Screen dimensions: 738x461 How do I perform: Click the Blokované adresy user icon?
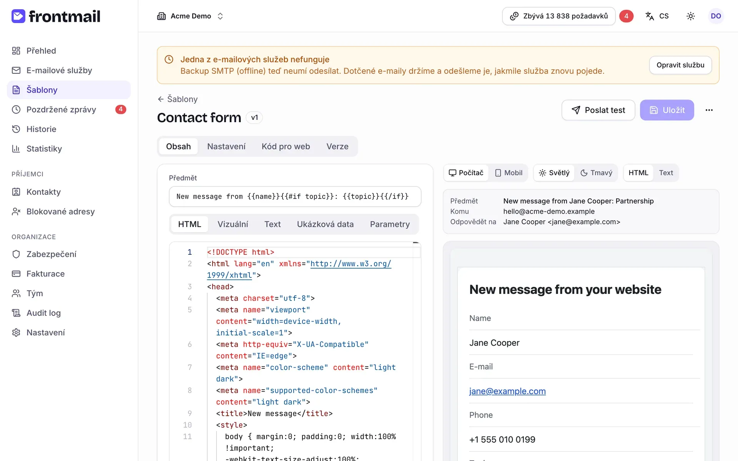point(16,211)
